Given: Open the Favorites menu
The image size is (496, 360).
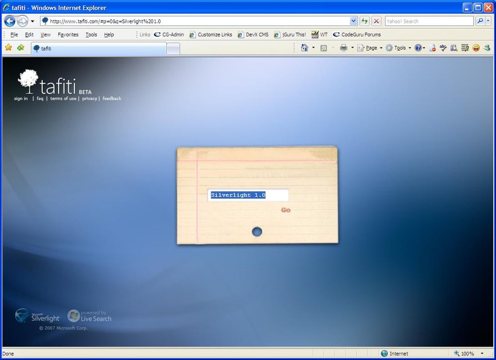Looking at the screenshot, I should click(x=68, y=34).
